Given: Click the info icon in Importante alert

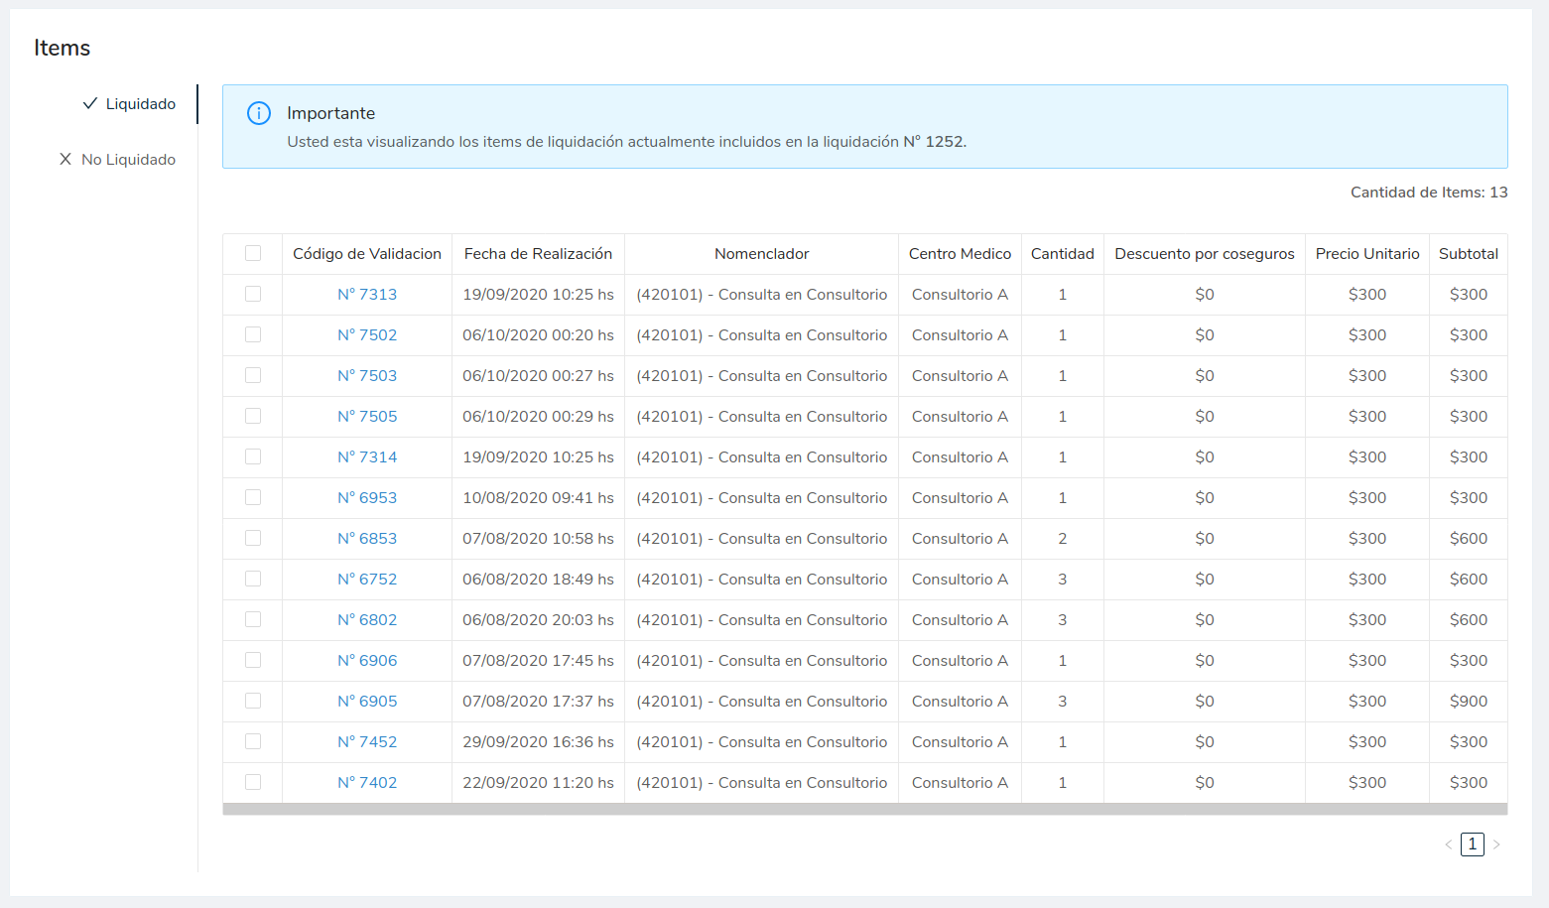Looking at the screenshot, I should 259,113.
